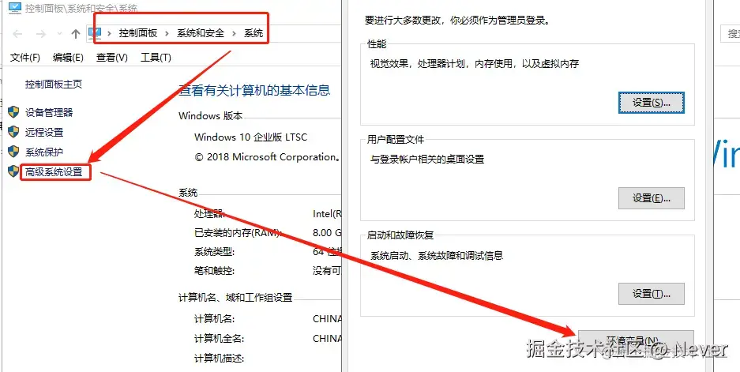Open the 工具(T) menu
The image size is (740, 372).
[x=156, y=58]
